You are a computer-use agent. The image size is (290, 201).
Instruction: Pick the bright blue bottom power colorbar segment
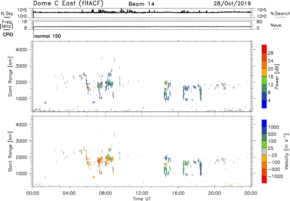click(264, 104)
